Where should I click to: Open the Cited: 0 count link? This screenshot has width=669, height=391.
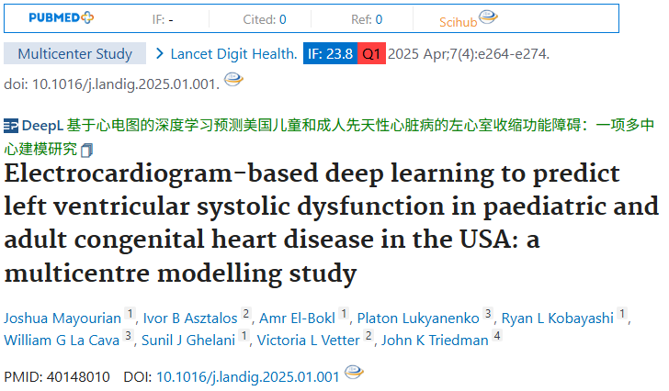(x=265, y=18)
